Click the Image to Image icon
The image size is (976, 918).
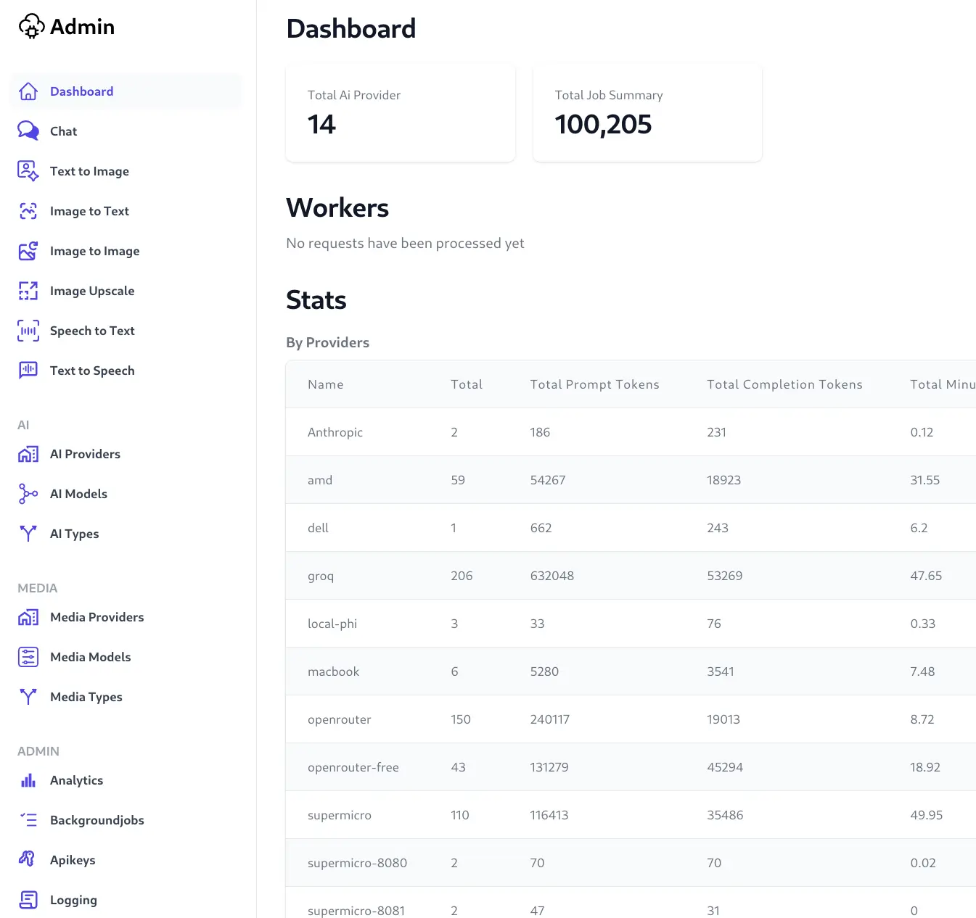click(x=28, y=251)
